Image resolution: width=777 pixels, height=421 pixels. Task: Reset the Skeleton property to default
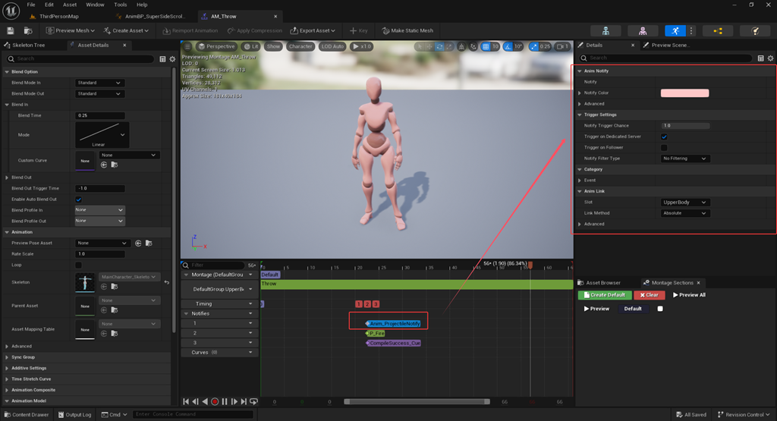[166, 282]
